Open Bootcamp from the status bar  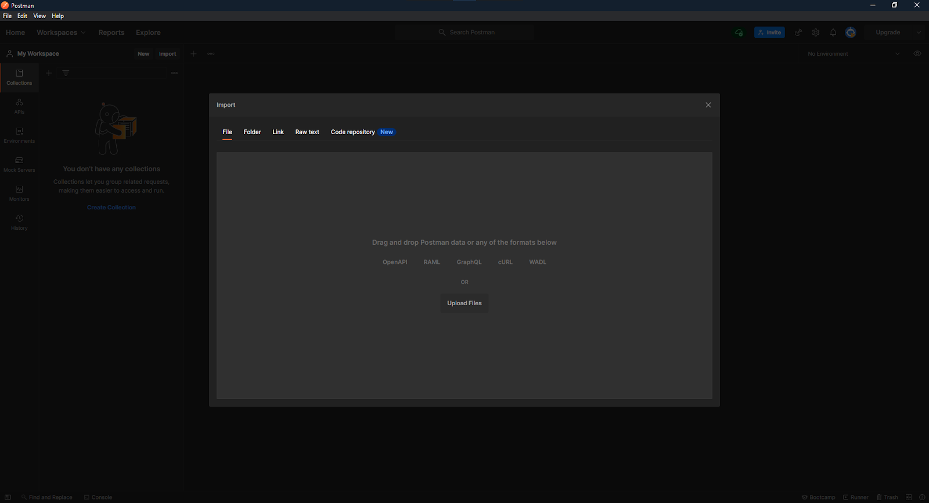(819, 497)
